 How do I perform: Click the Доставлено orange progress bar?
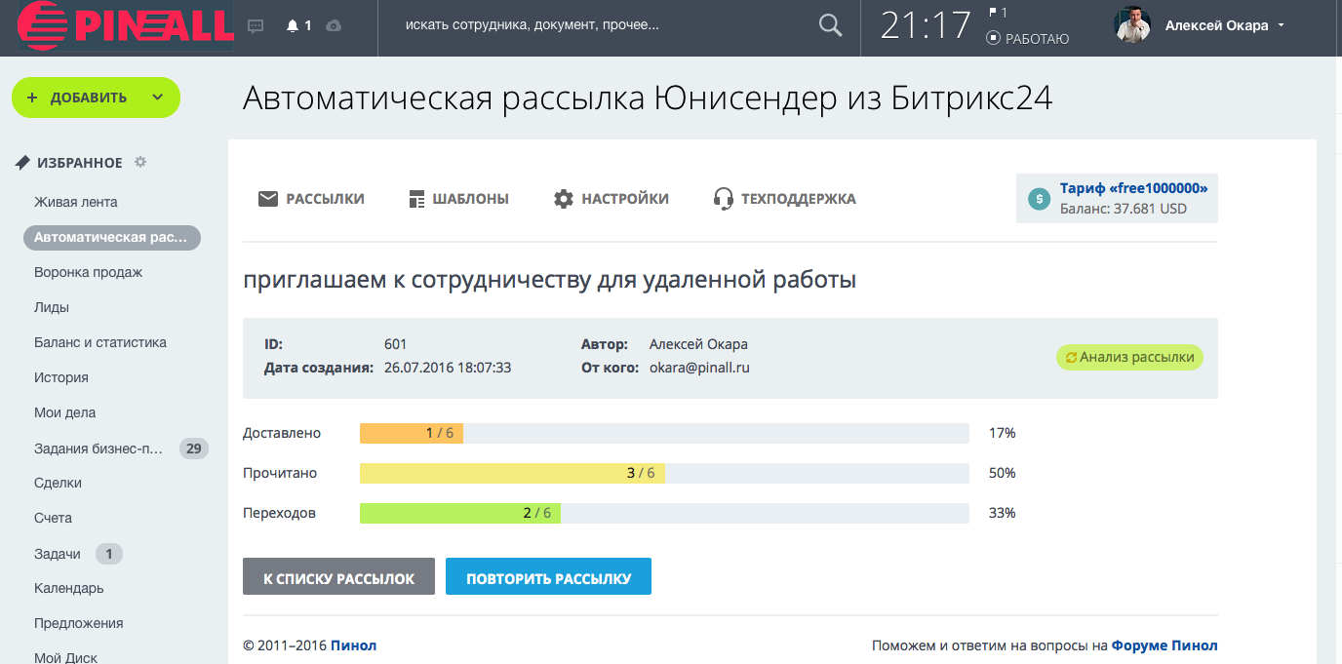[x=412, y=433]
